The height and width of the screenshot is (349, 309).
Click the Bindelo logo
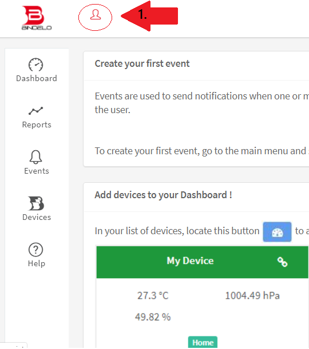(x=37, y=18)
